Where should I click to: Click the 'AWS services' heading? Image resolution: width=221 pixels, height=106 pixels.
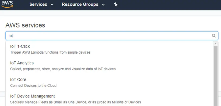click(25, 25)
